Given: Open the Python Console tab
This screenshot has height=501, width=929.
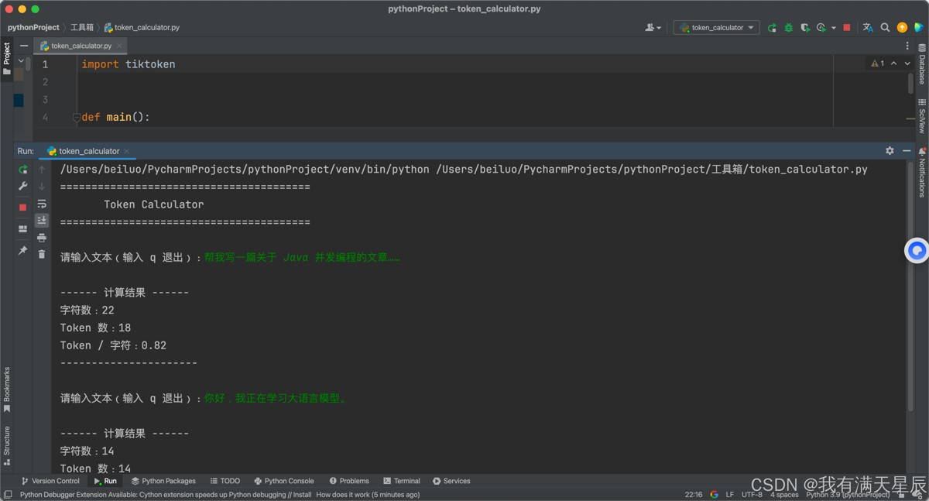Looking at the screenshot, I should tap(284, 481).
